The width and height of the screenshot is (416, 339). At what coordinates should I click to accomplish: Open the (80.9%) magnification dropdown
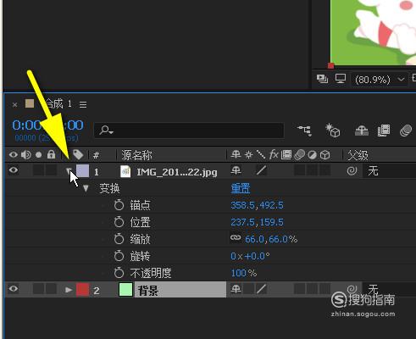(x=380, y=80)
